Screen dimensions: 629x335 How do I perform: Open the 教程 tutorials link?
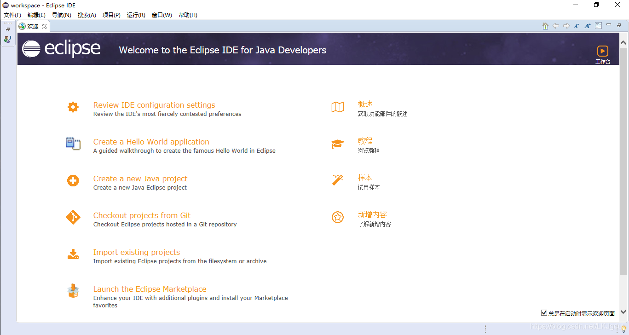[365, 141]
